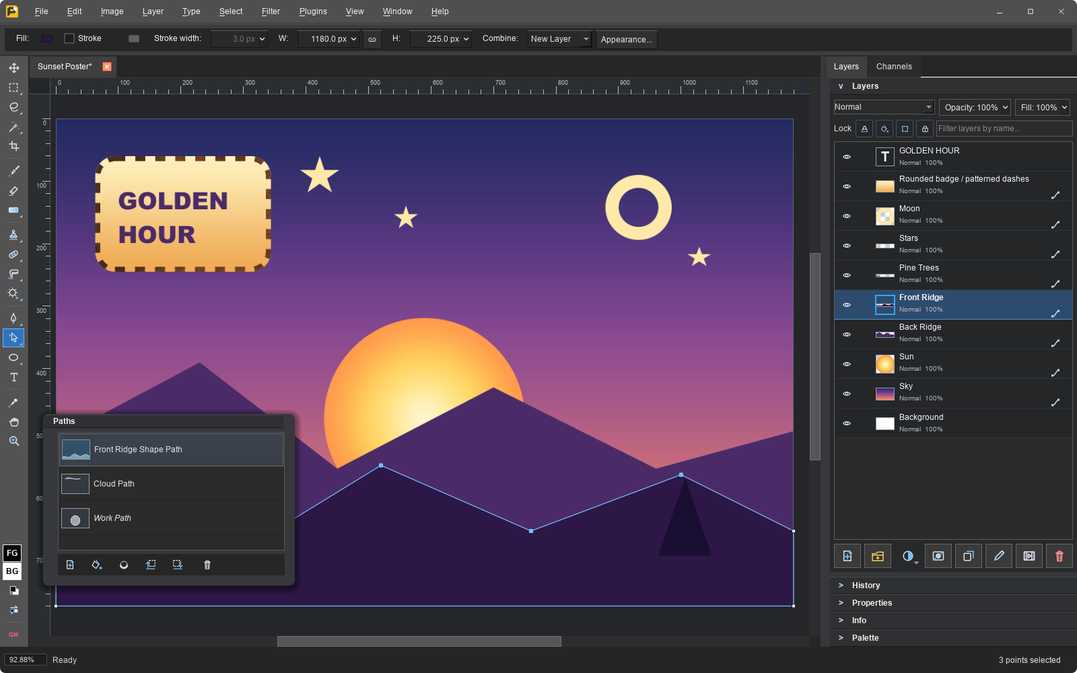
Task: Hide the Moon layer
Action: pos(847,216)
